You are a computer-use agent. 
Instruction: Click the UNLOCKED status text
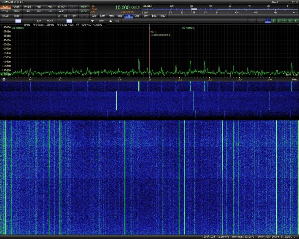click(x=128, y=12)
